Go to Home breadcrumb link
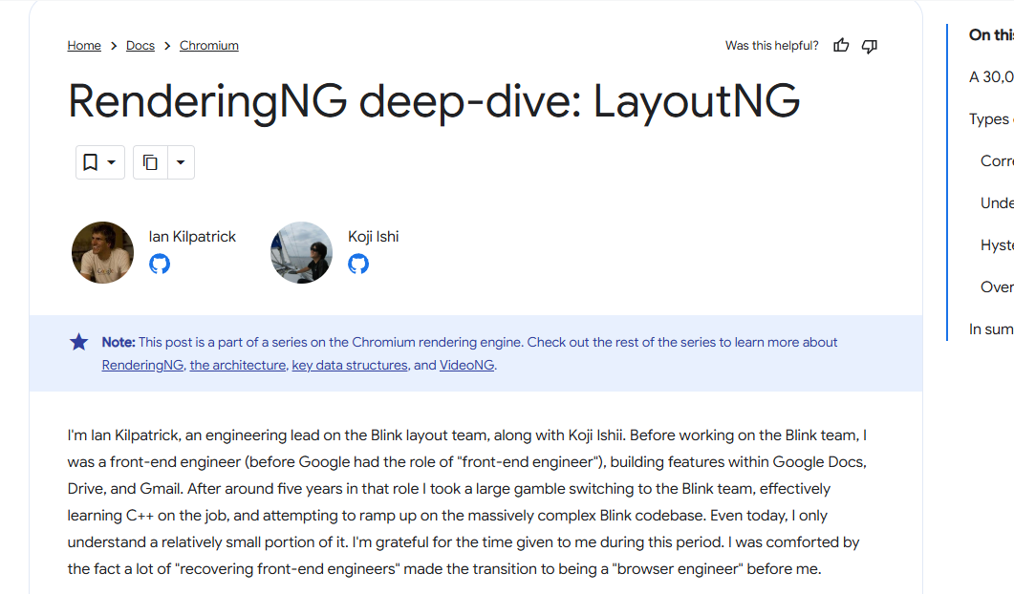Image resolution: width=1014 pixels, height=594 pixels. [84, 45]
